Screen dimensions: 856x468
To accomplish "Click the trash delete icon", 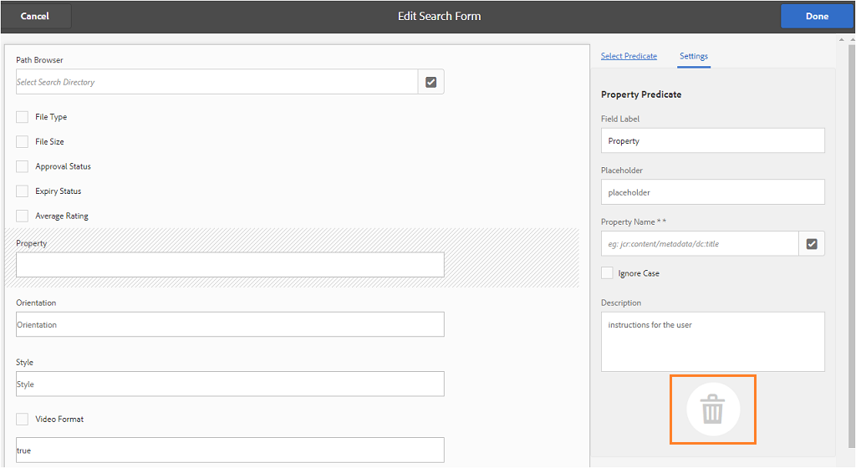I will point(712,409).
